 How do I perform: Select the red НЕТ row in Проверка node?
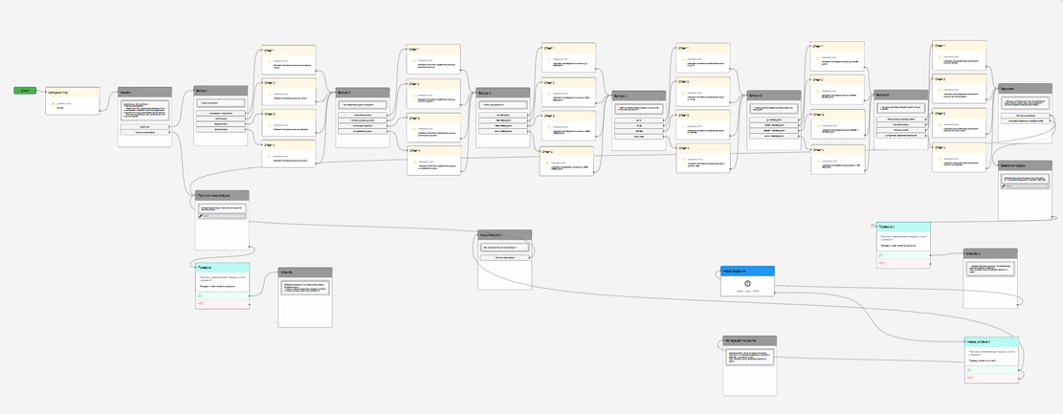222,304
